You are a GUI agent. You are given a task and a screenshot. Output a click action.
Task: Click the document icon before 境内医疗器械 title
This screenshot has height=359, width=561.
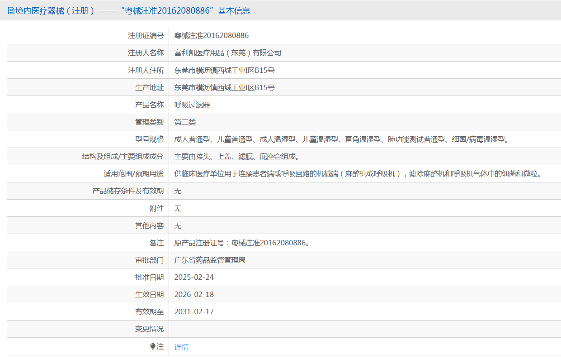click(x=11, y=10)
